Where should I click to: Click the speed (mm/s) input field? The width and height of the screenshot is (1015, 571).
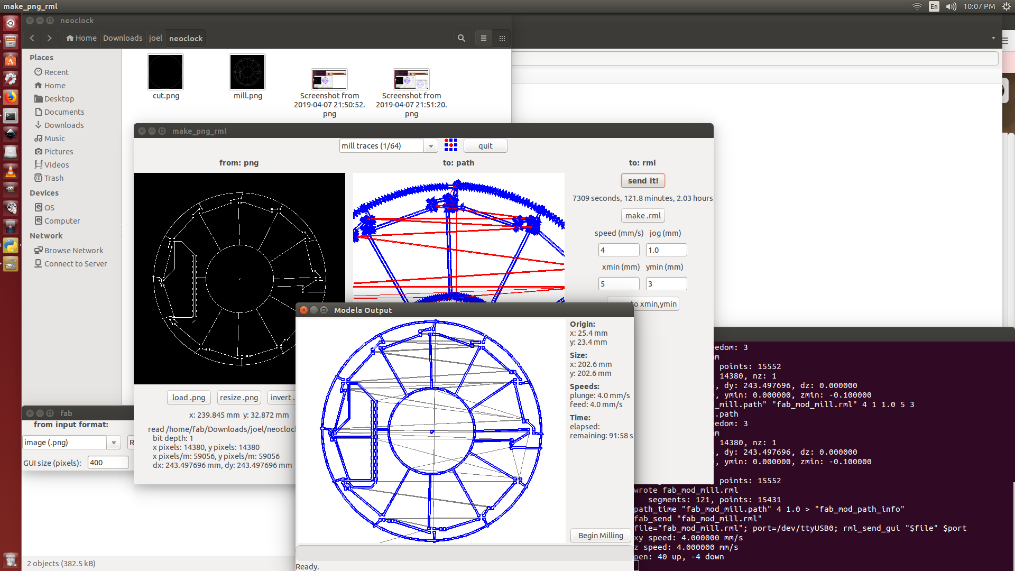click(x=618, y=250)
